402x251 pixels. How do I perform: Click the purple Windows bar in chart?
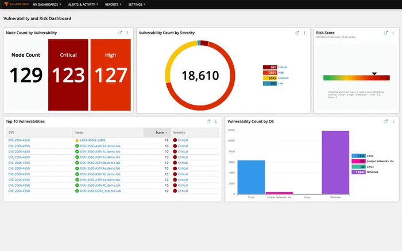click(x=335, y=162)
